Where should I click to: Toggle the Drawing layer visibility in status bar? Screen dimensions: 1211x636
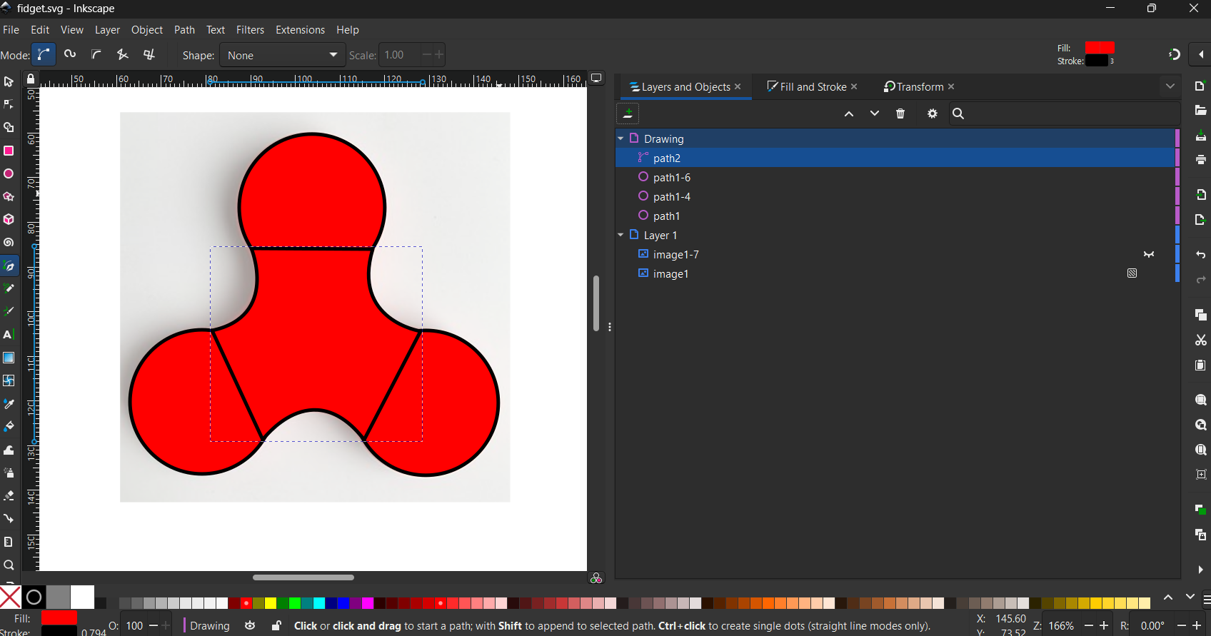pos(250,626)
